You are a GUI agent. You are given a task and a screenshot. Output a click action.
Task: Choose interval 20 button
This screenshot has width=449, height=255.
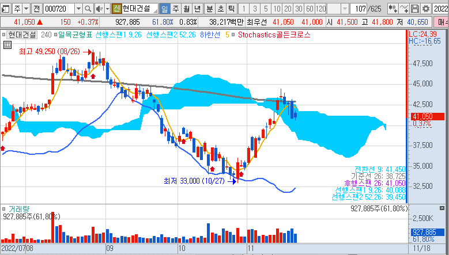288,9
